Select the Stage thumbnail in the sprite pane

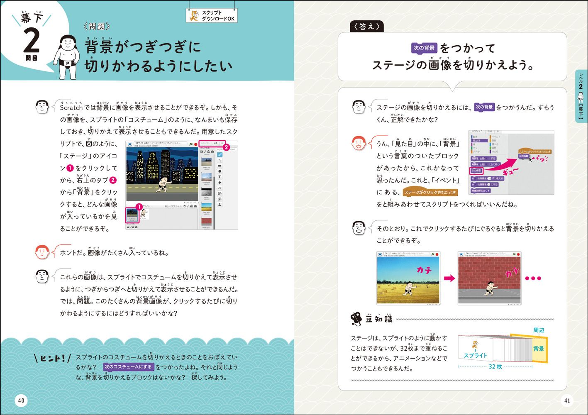[x=132, y=215]
